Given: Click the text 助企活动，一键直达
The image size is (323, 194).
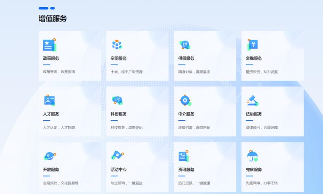Looking at the screenshot, I should [126, 183].
